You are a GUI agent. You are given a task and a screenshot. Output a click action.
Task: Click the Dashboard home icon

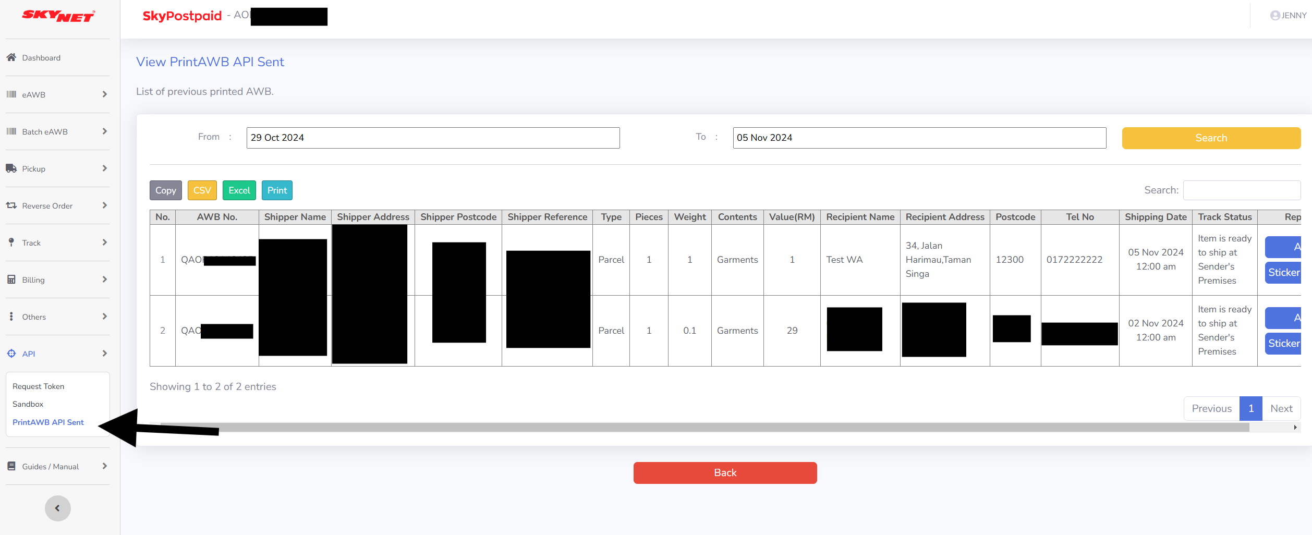(x=11, y=57)
